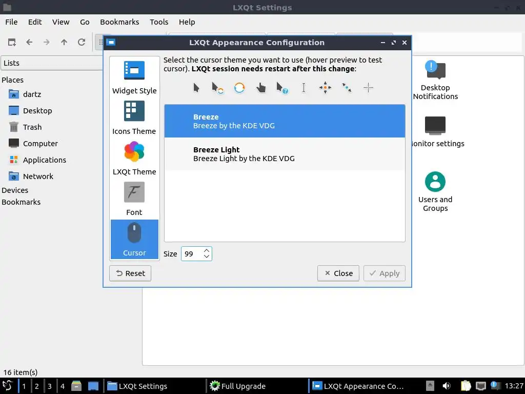Viewport: 525px width, 394px height.
Task: Click the move arrows cursor preview
Action: coord(325,88)
